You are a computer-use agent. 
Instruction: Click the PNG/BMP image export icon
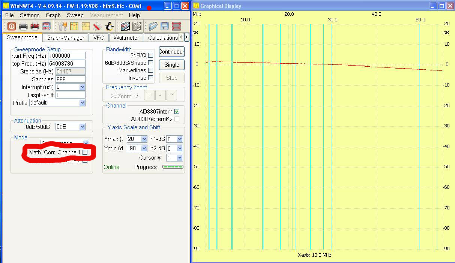(x=47, y=26)
